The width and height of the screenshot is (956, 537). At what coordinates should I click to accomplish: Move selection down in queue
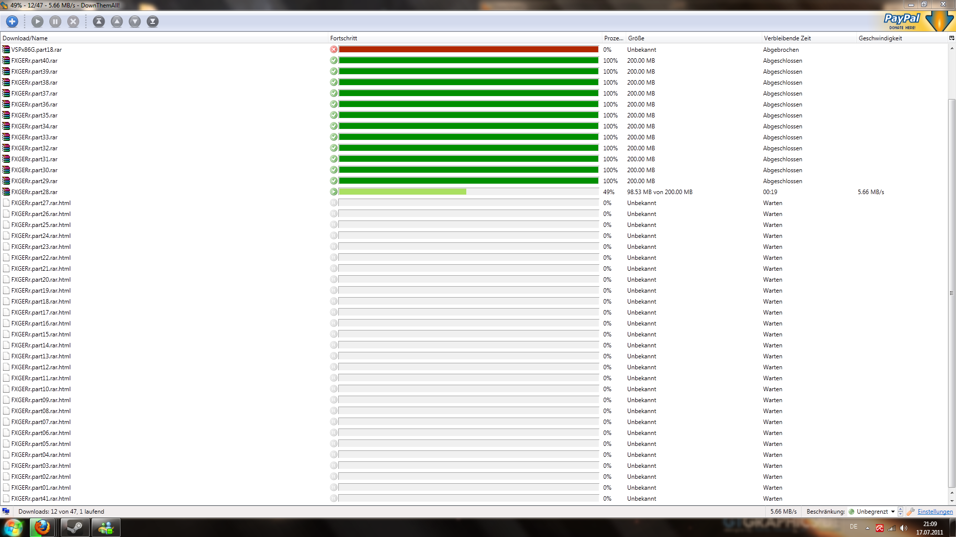pyautogui.click(x=135, y=21)
